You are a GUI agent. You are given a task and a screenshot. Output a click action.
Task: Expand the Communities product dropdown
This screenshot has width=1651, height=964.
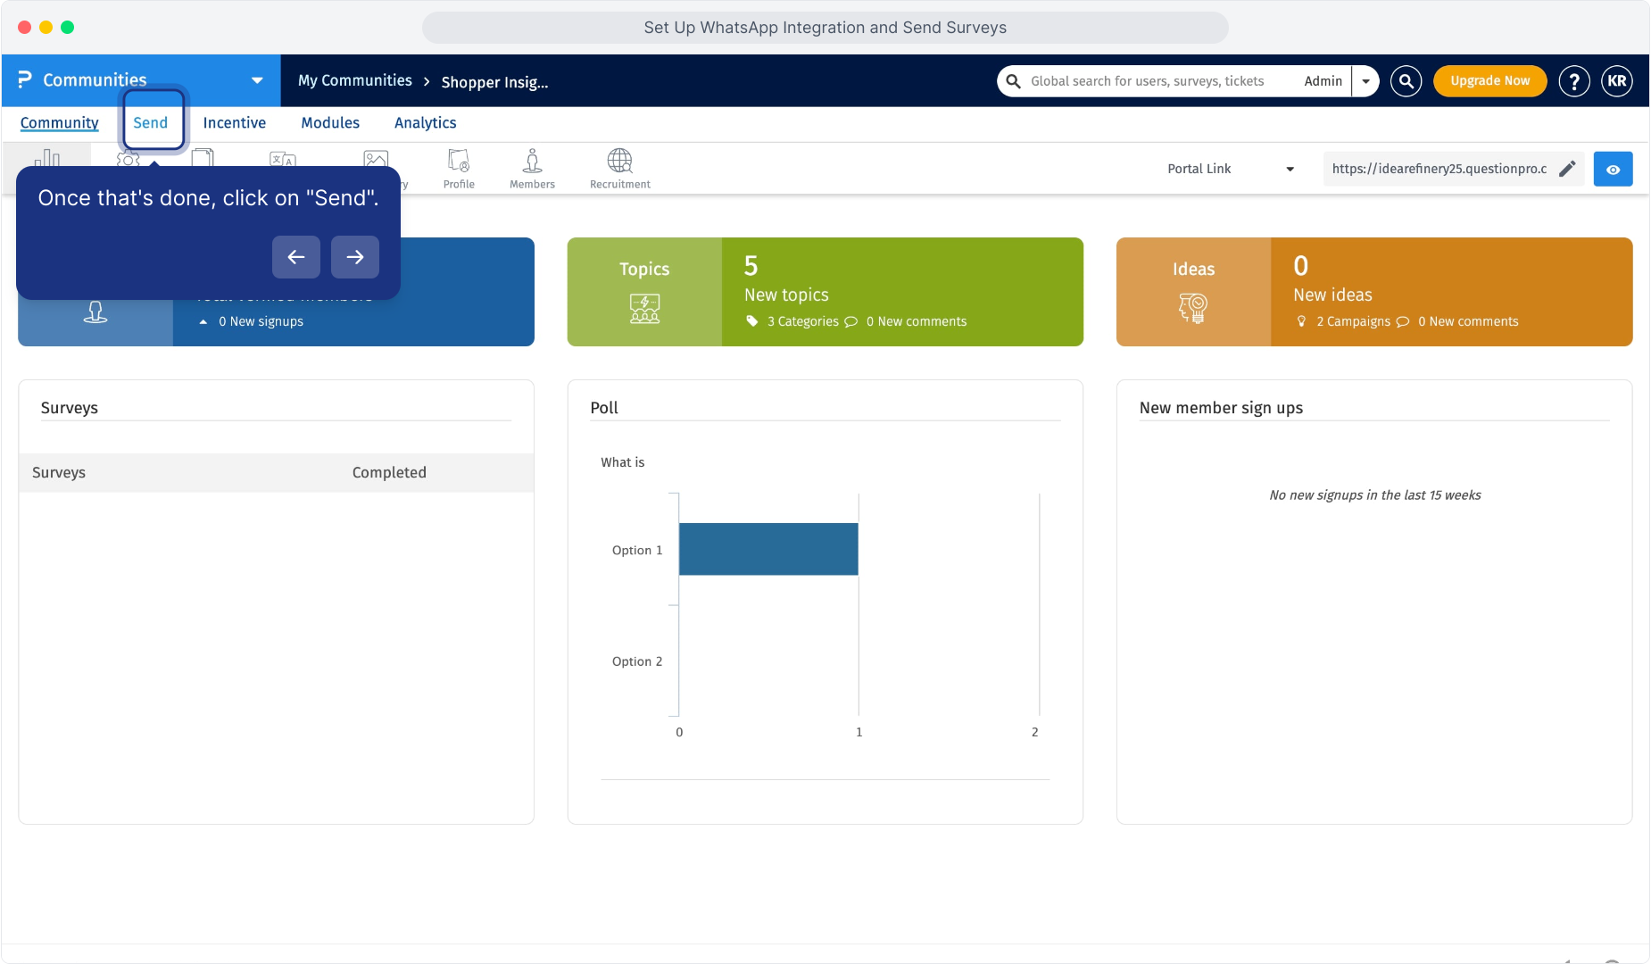(257, 80)
